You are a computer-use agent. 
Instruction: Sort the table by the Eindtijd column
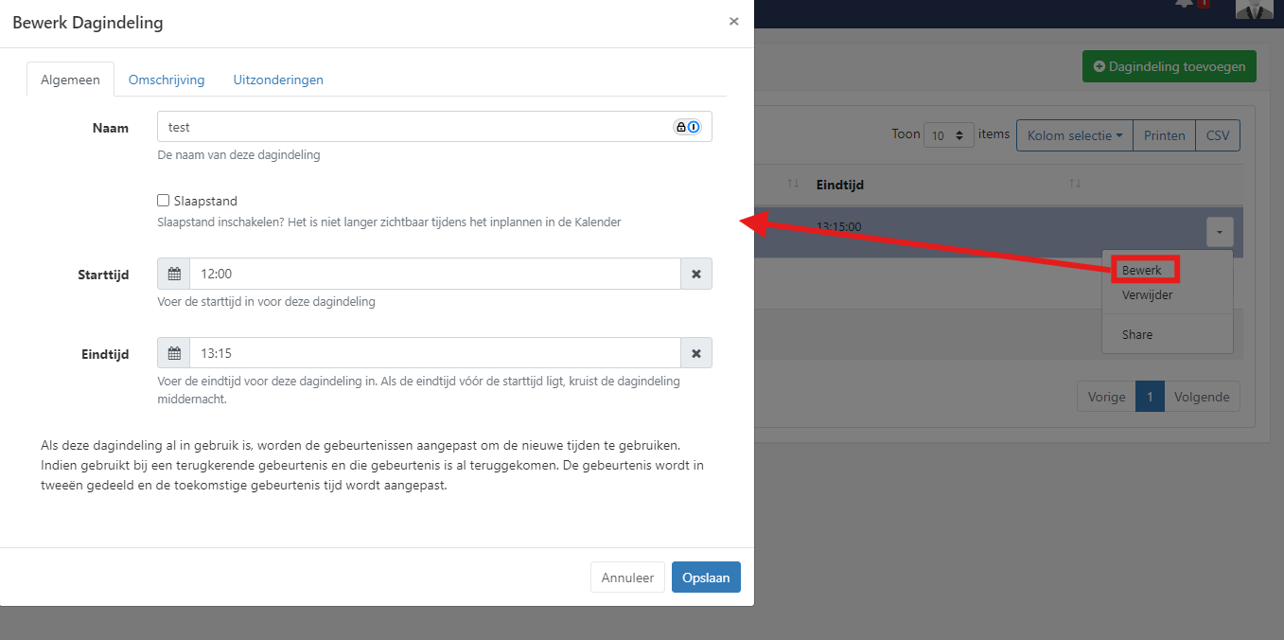tap(1074, 184)
